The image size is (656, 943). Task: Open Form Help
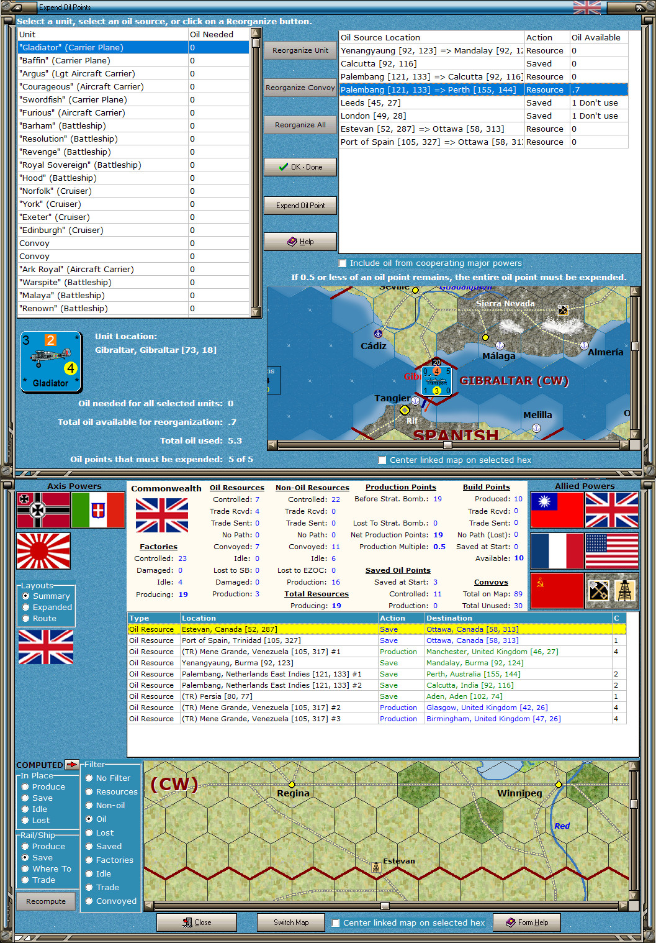pos(527,922)
